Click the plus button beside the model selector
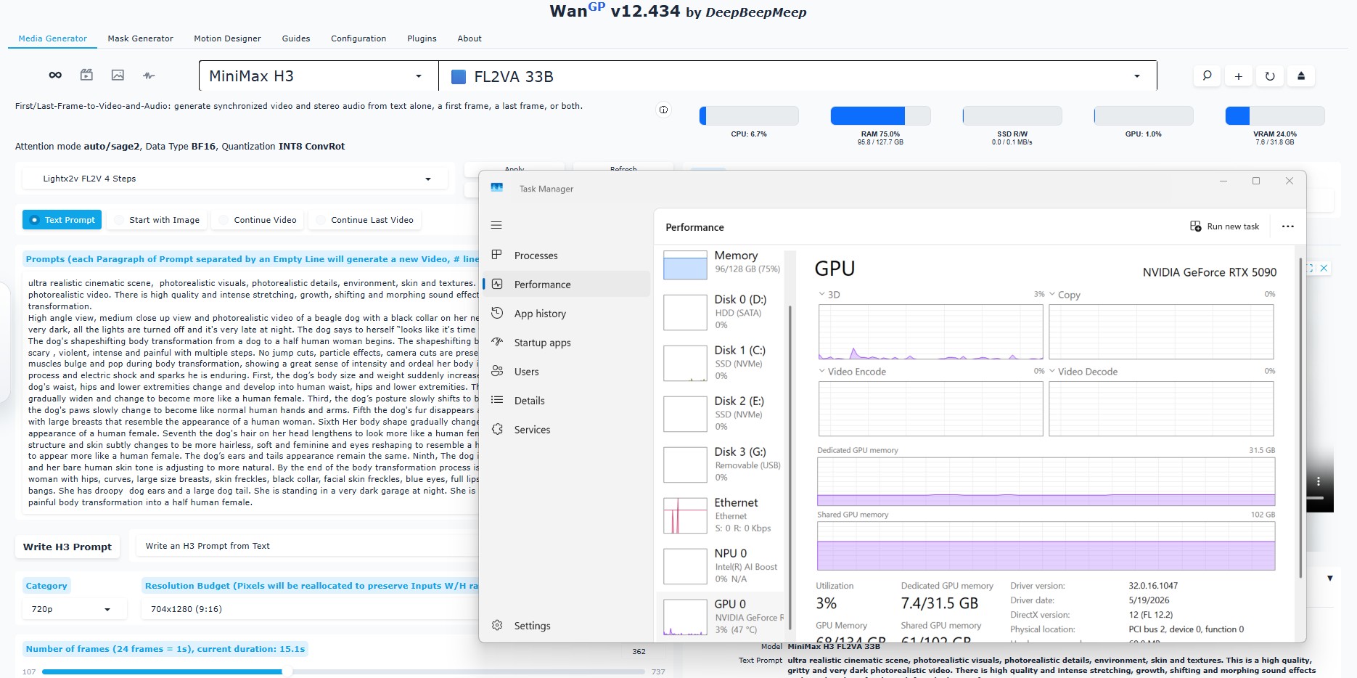Viewport: 1357px width, 678px height. click(x=1239, y=75)
